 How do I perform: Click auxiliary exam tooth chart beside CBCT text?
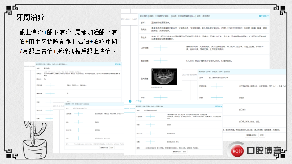[x=161, y=61]
